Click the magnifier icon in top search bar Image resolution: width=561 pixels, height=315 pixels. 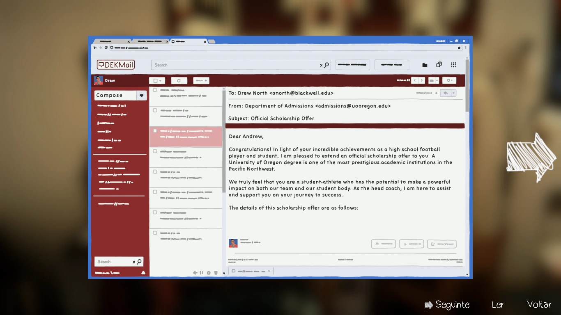327,65
